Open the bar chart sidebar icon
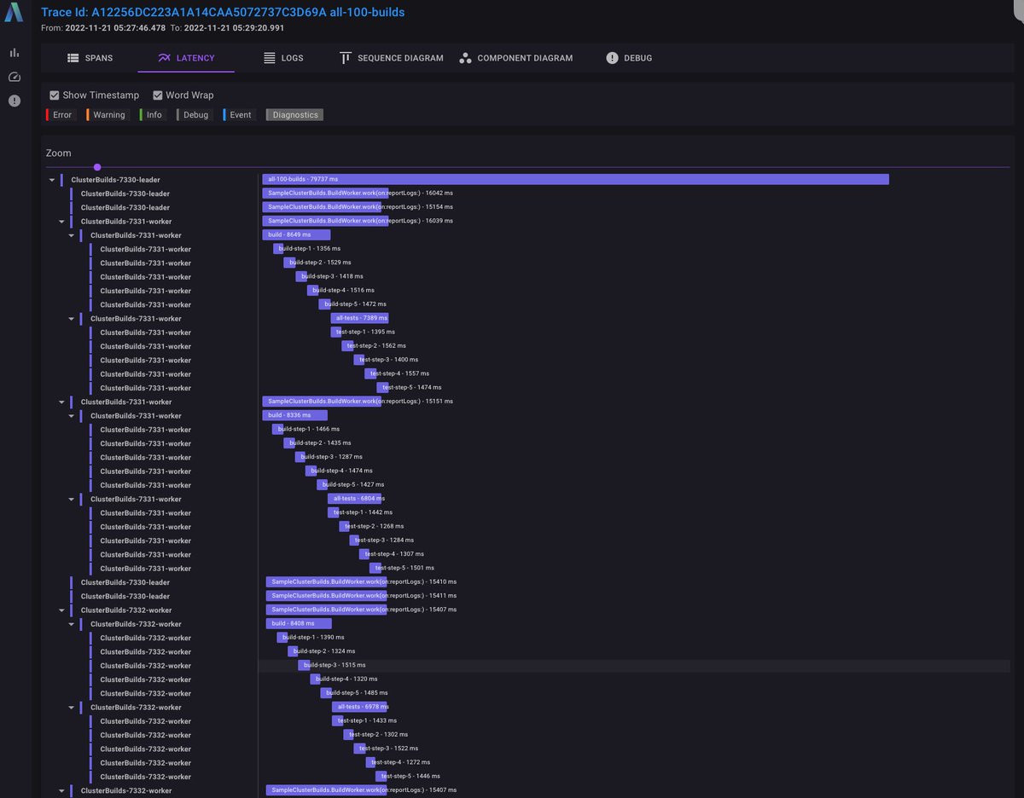This screenshot has width=1024, height=798. pos(14,53)
